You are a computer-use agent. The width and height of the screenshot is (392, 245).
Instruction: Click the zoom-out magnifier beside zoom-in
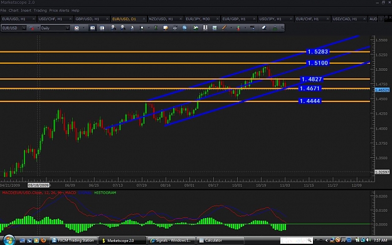(123, 28)
